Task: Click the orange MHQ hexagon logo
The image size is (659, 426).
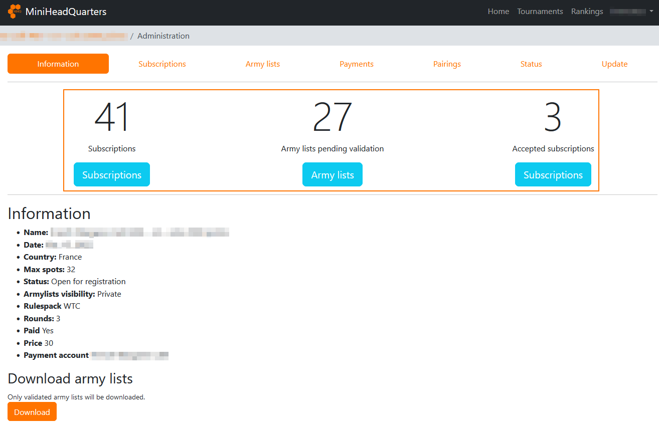Action: [15, 11]
